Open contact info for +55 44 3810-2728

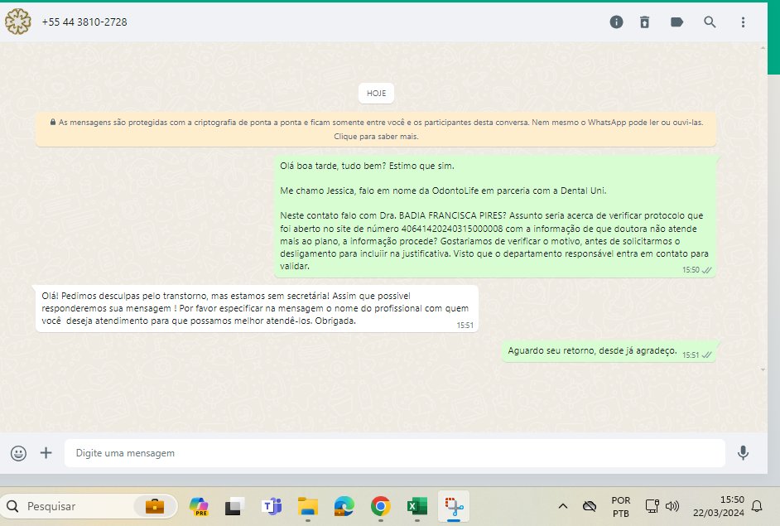point(84,22)
